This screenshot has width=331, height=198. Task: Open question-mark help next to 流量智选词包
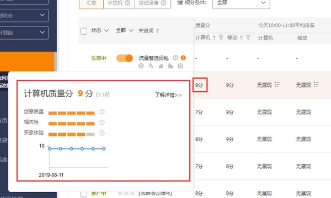[x=175, y=58]
